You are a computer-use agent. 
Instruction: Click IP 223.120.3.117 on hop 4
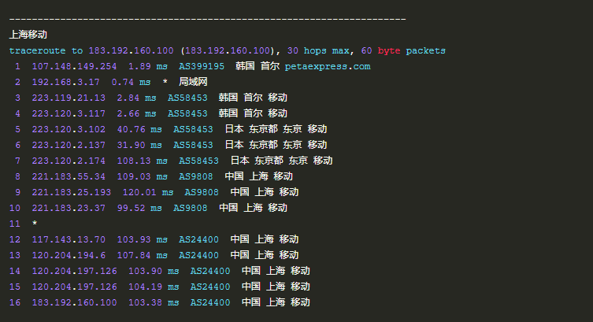[x=69, y=113]
